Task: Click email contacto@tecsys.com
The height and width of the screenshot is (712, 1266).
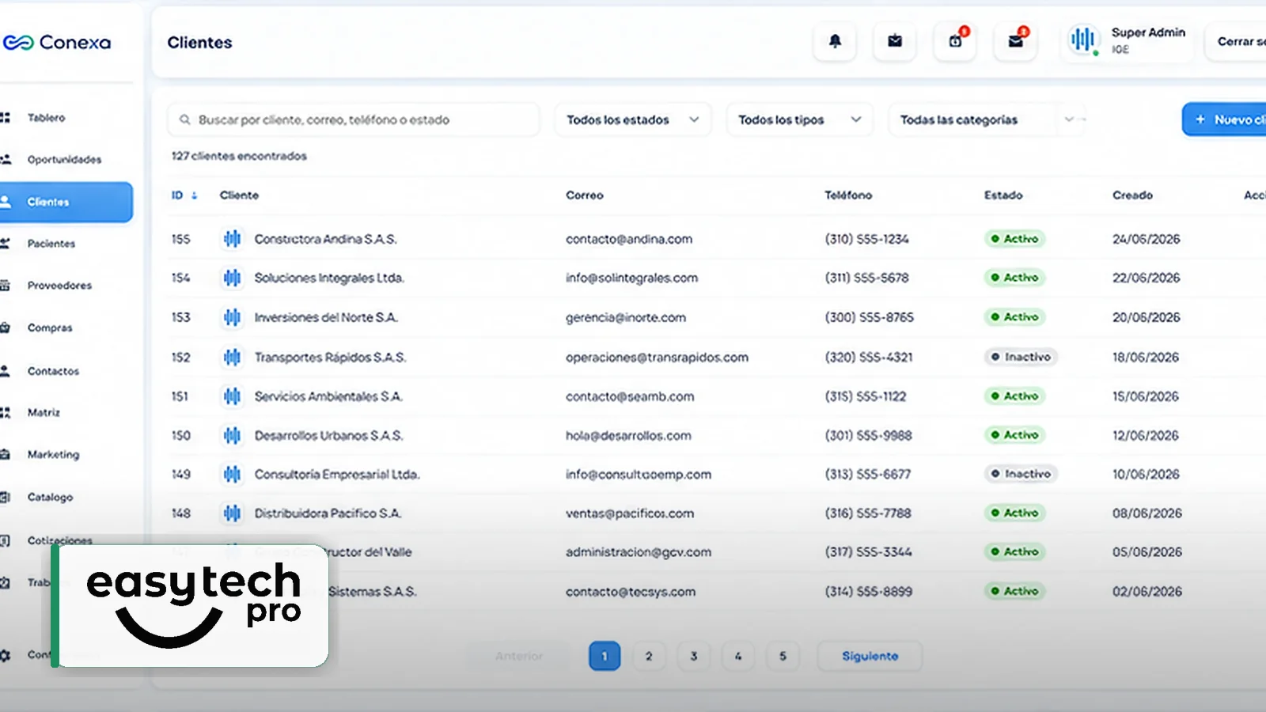Action: pyautogui.click(x=631, y=592)
